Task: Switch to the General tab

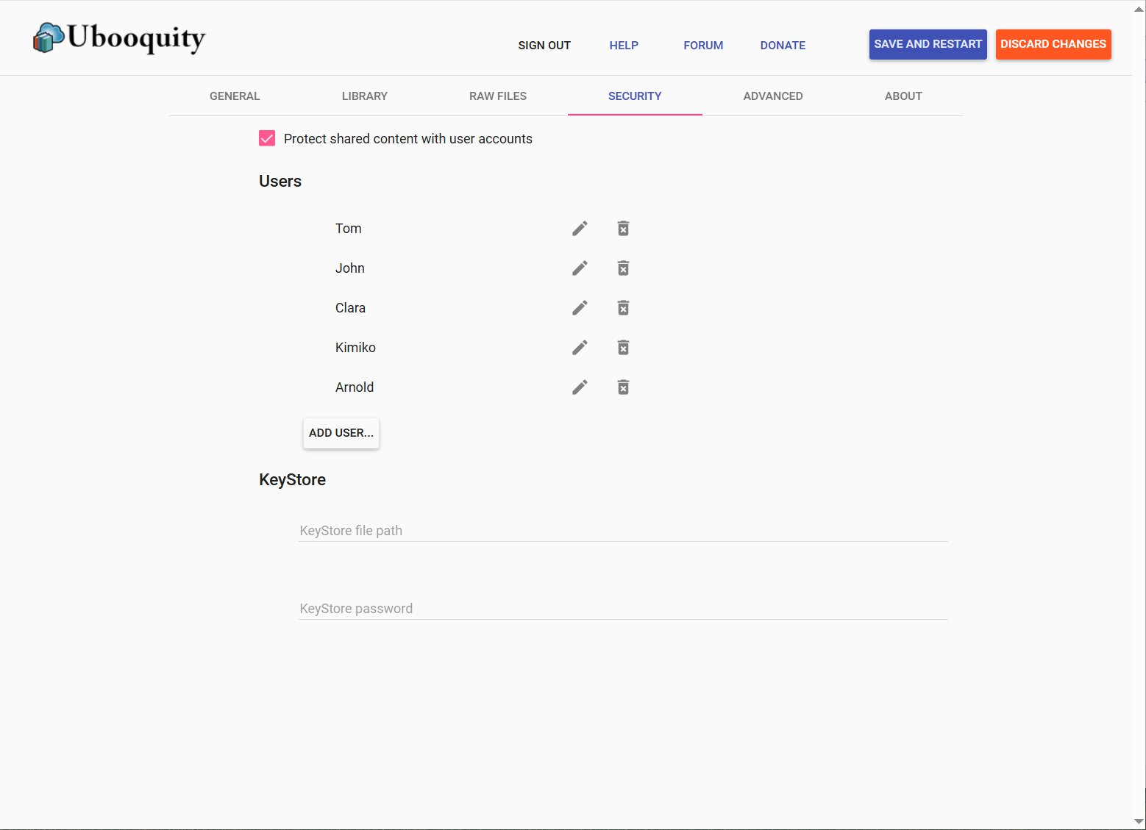Action: [x=235, y=96]
